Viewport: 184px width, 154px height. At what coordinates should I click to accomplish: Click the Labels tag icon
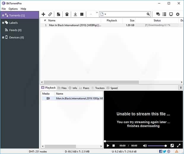[7, 23]
